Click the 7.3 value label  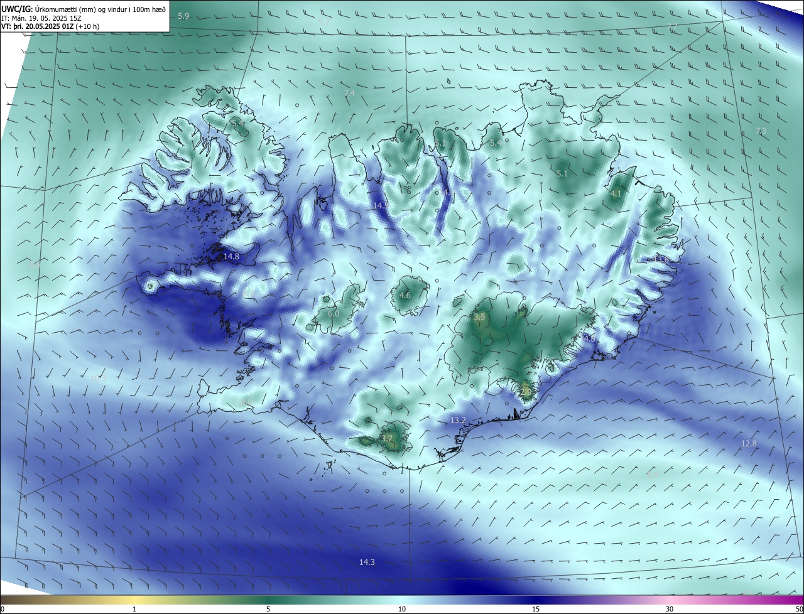click(761, 131)
